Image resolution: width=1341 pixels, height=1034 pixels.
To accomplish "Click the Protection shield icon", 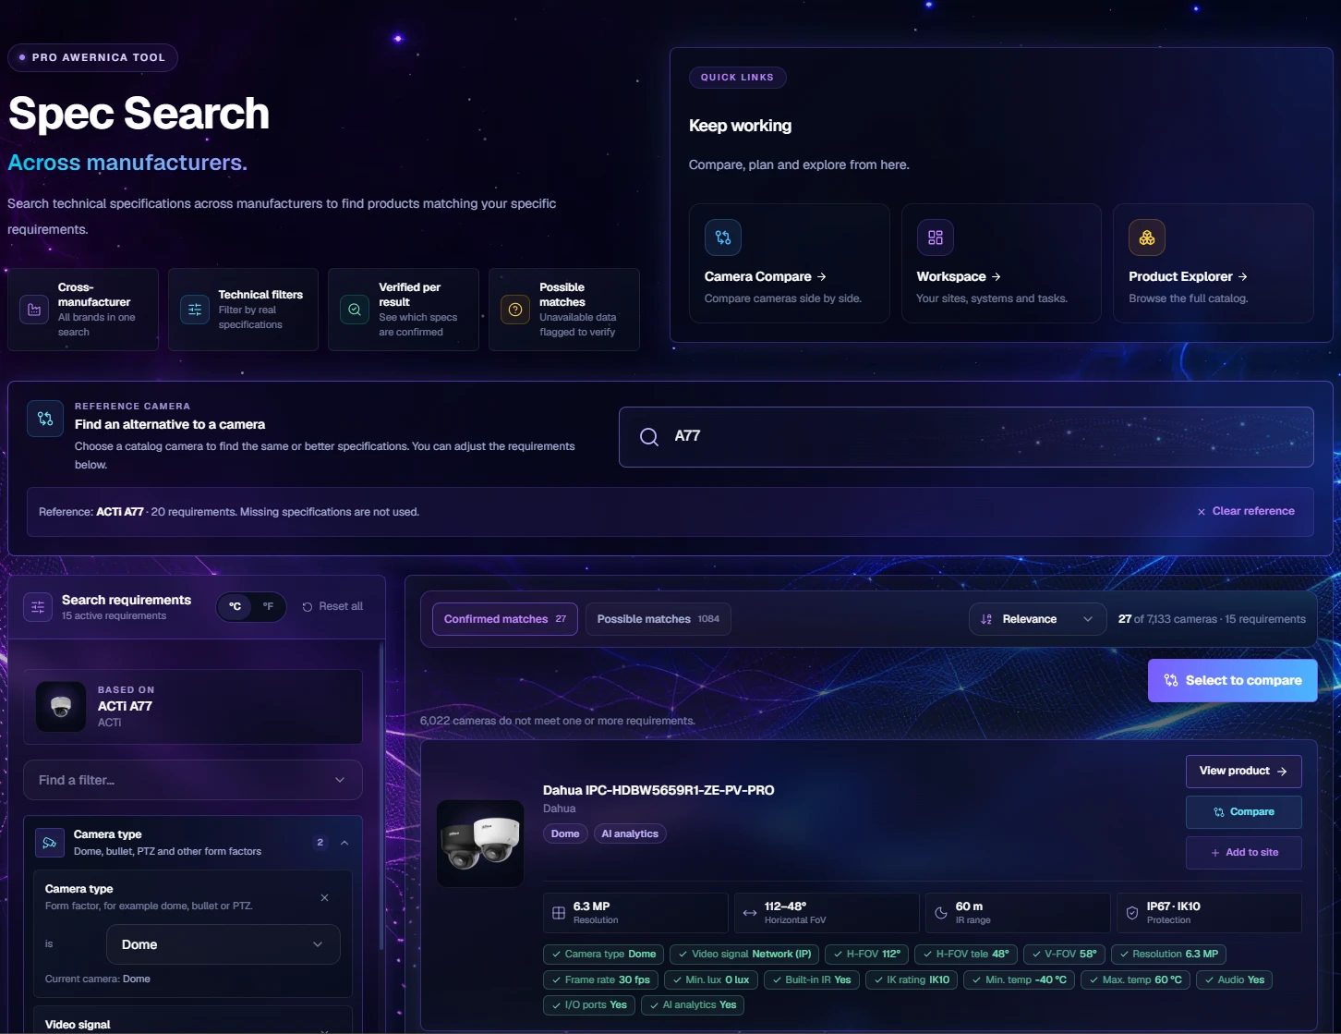I will click(x=1132, y=913).
